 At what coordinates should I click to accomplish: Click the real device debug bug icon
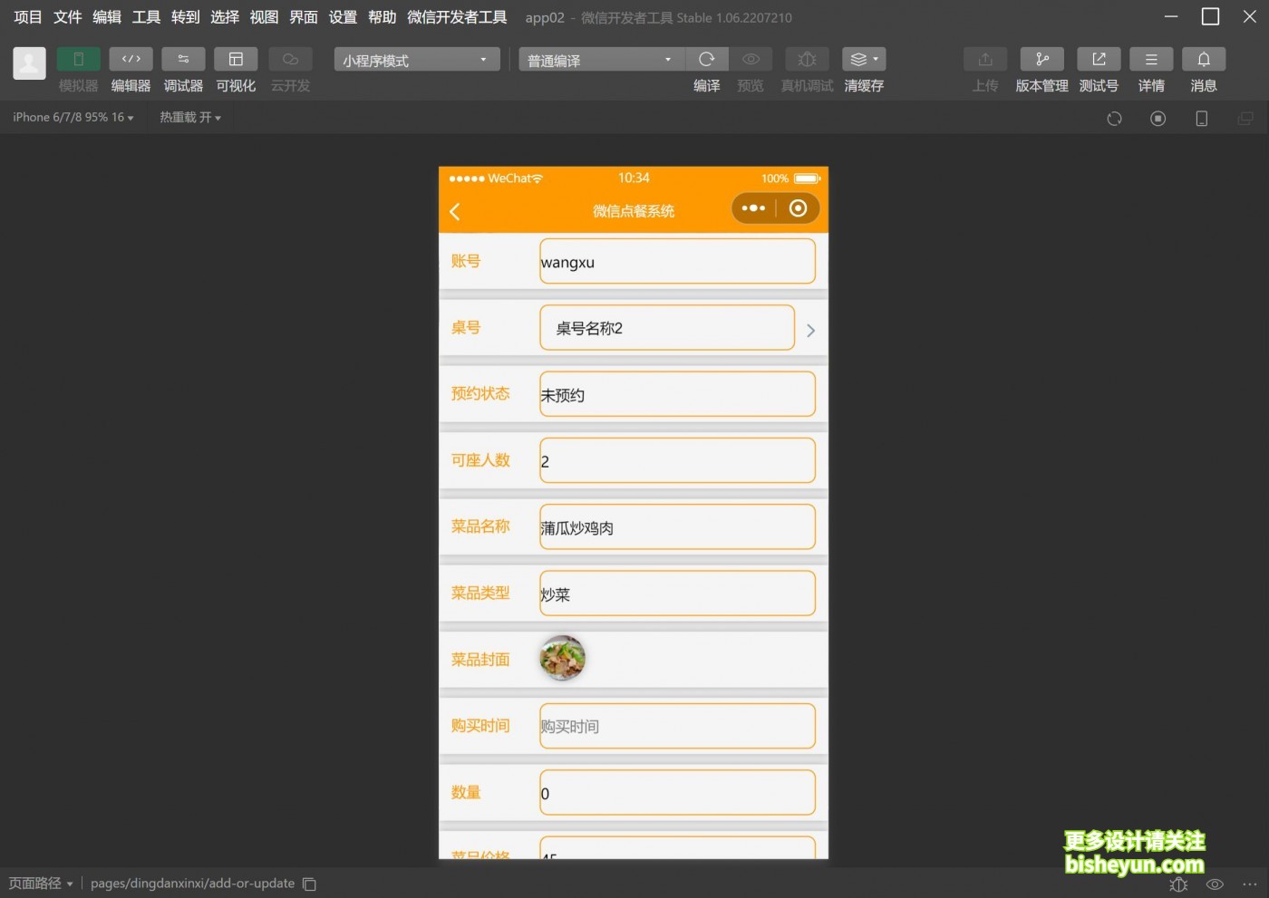coord(807,59)
